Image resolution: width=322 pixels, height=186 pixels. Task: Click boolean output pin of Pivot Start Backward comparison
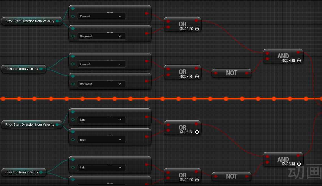147,33
